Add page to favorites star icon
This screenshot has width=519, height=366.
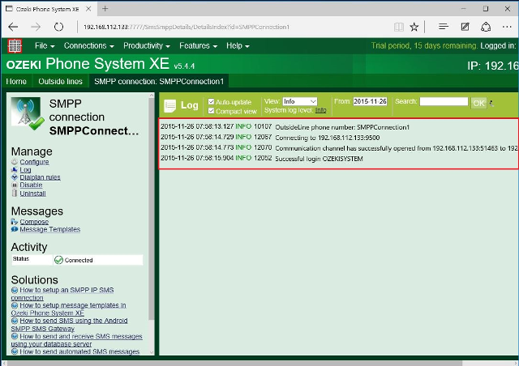(414, 27)
